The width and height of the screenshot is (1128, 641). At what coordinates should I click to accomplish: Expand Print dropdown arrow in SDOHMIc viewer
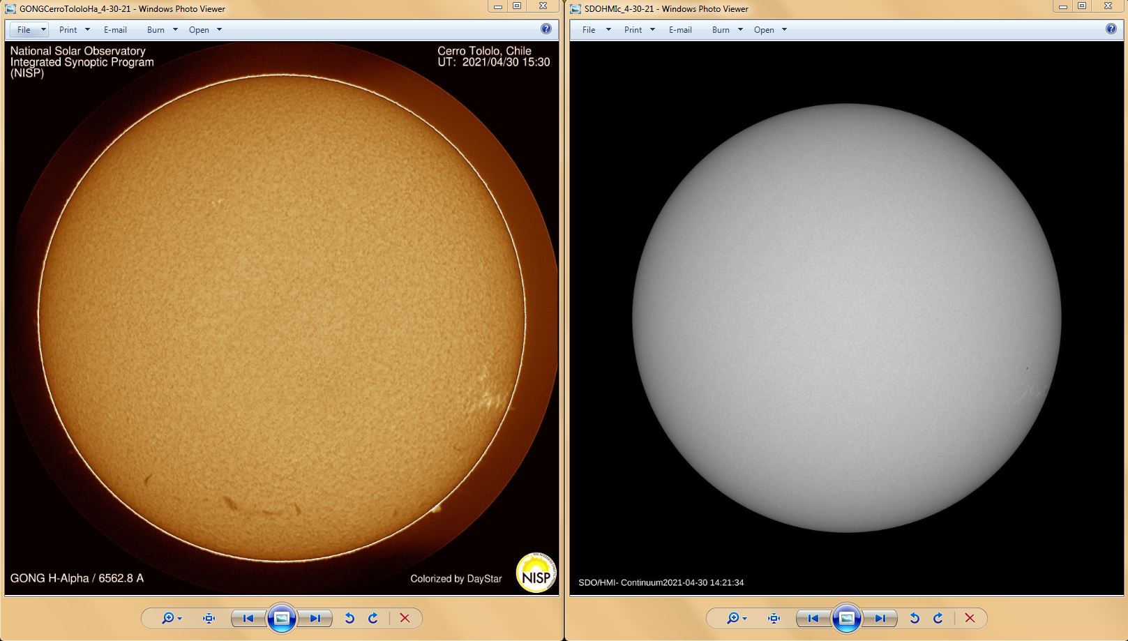(652, 29)
